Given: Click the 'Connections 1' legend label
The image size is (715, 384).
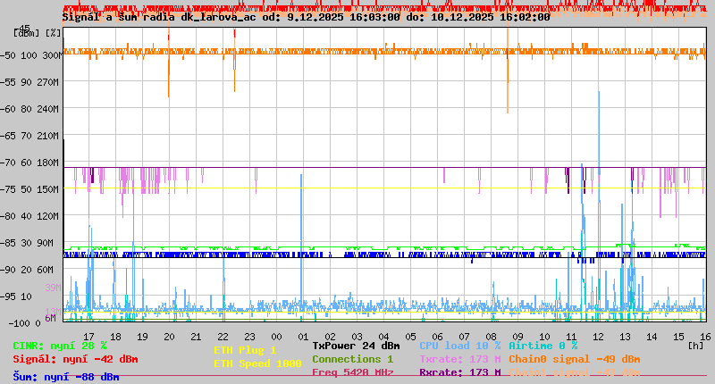Looking at the screenshot, I should (x=352, y=359).
